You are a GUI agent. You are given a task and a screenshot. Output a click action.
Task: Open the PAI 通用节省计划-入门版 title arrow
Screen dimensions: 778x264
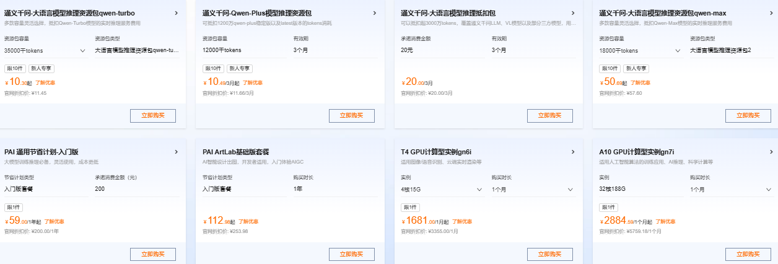[176, 151]
